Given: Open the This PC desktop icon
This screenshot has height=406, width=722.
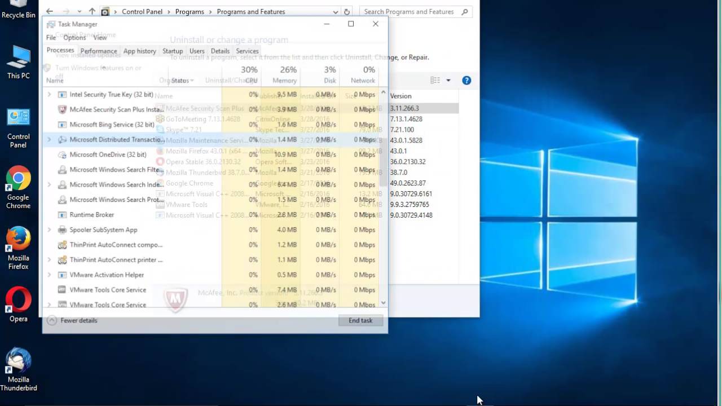Looking at the screenshot, I should click(18, 63).
